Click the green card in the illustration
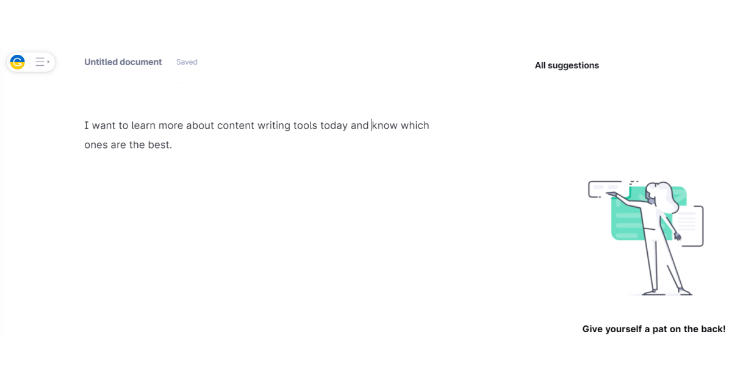The image size is (732, 384). coord(627,221)
